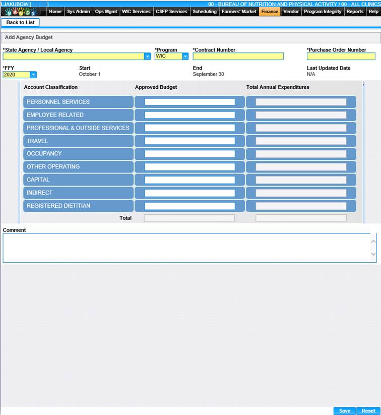Open the WIC Services menu

[136, 12]
